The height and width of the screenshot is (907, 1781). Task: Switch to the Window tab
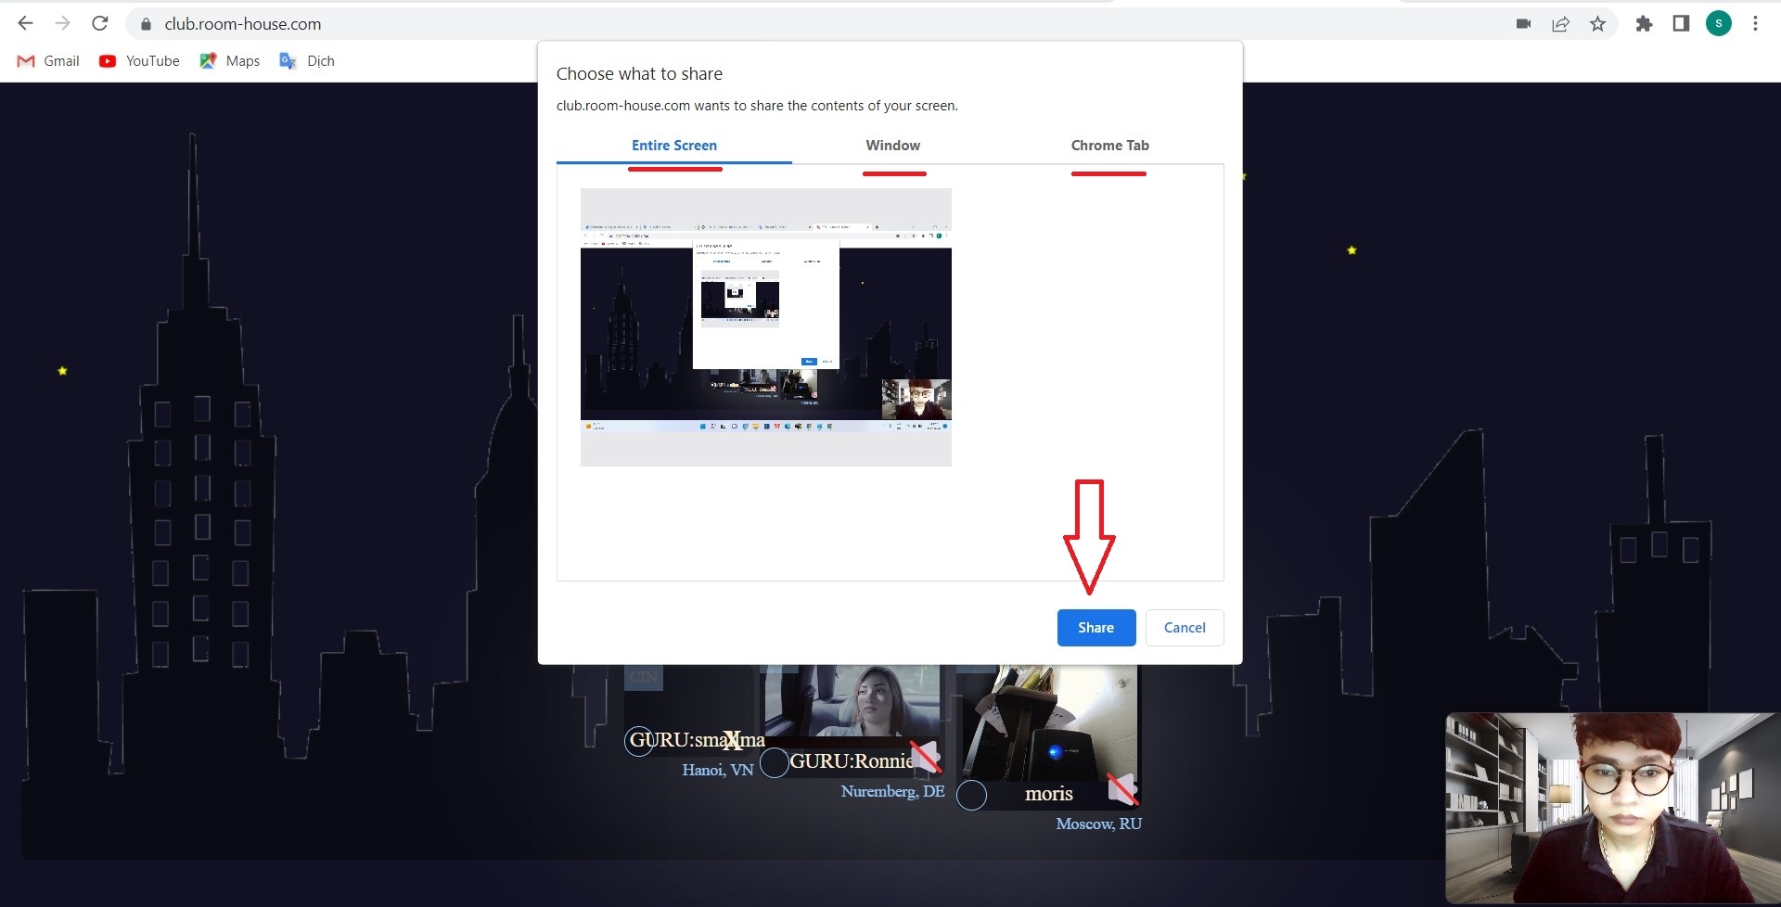click(892, 146)
